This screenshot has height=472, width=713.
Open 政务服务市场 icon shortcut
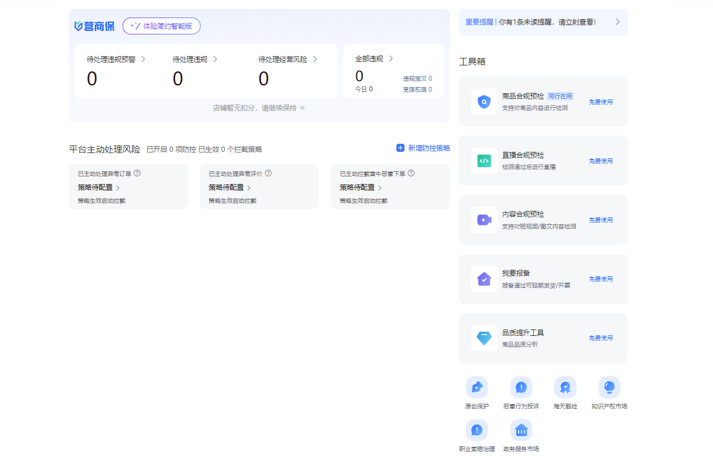[521, 431]
